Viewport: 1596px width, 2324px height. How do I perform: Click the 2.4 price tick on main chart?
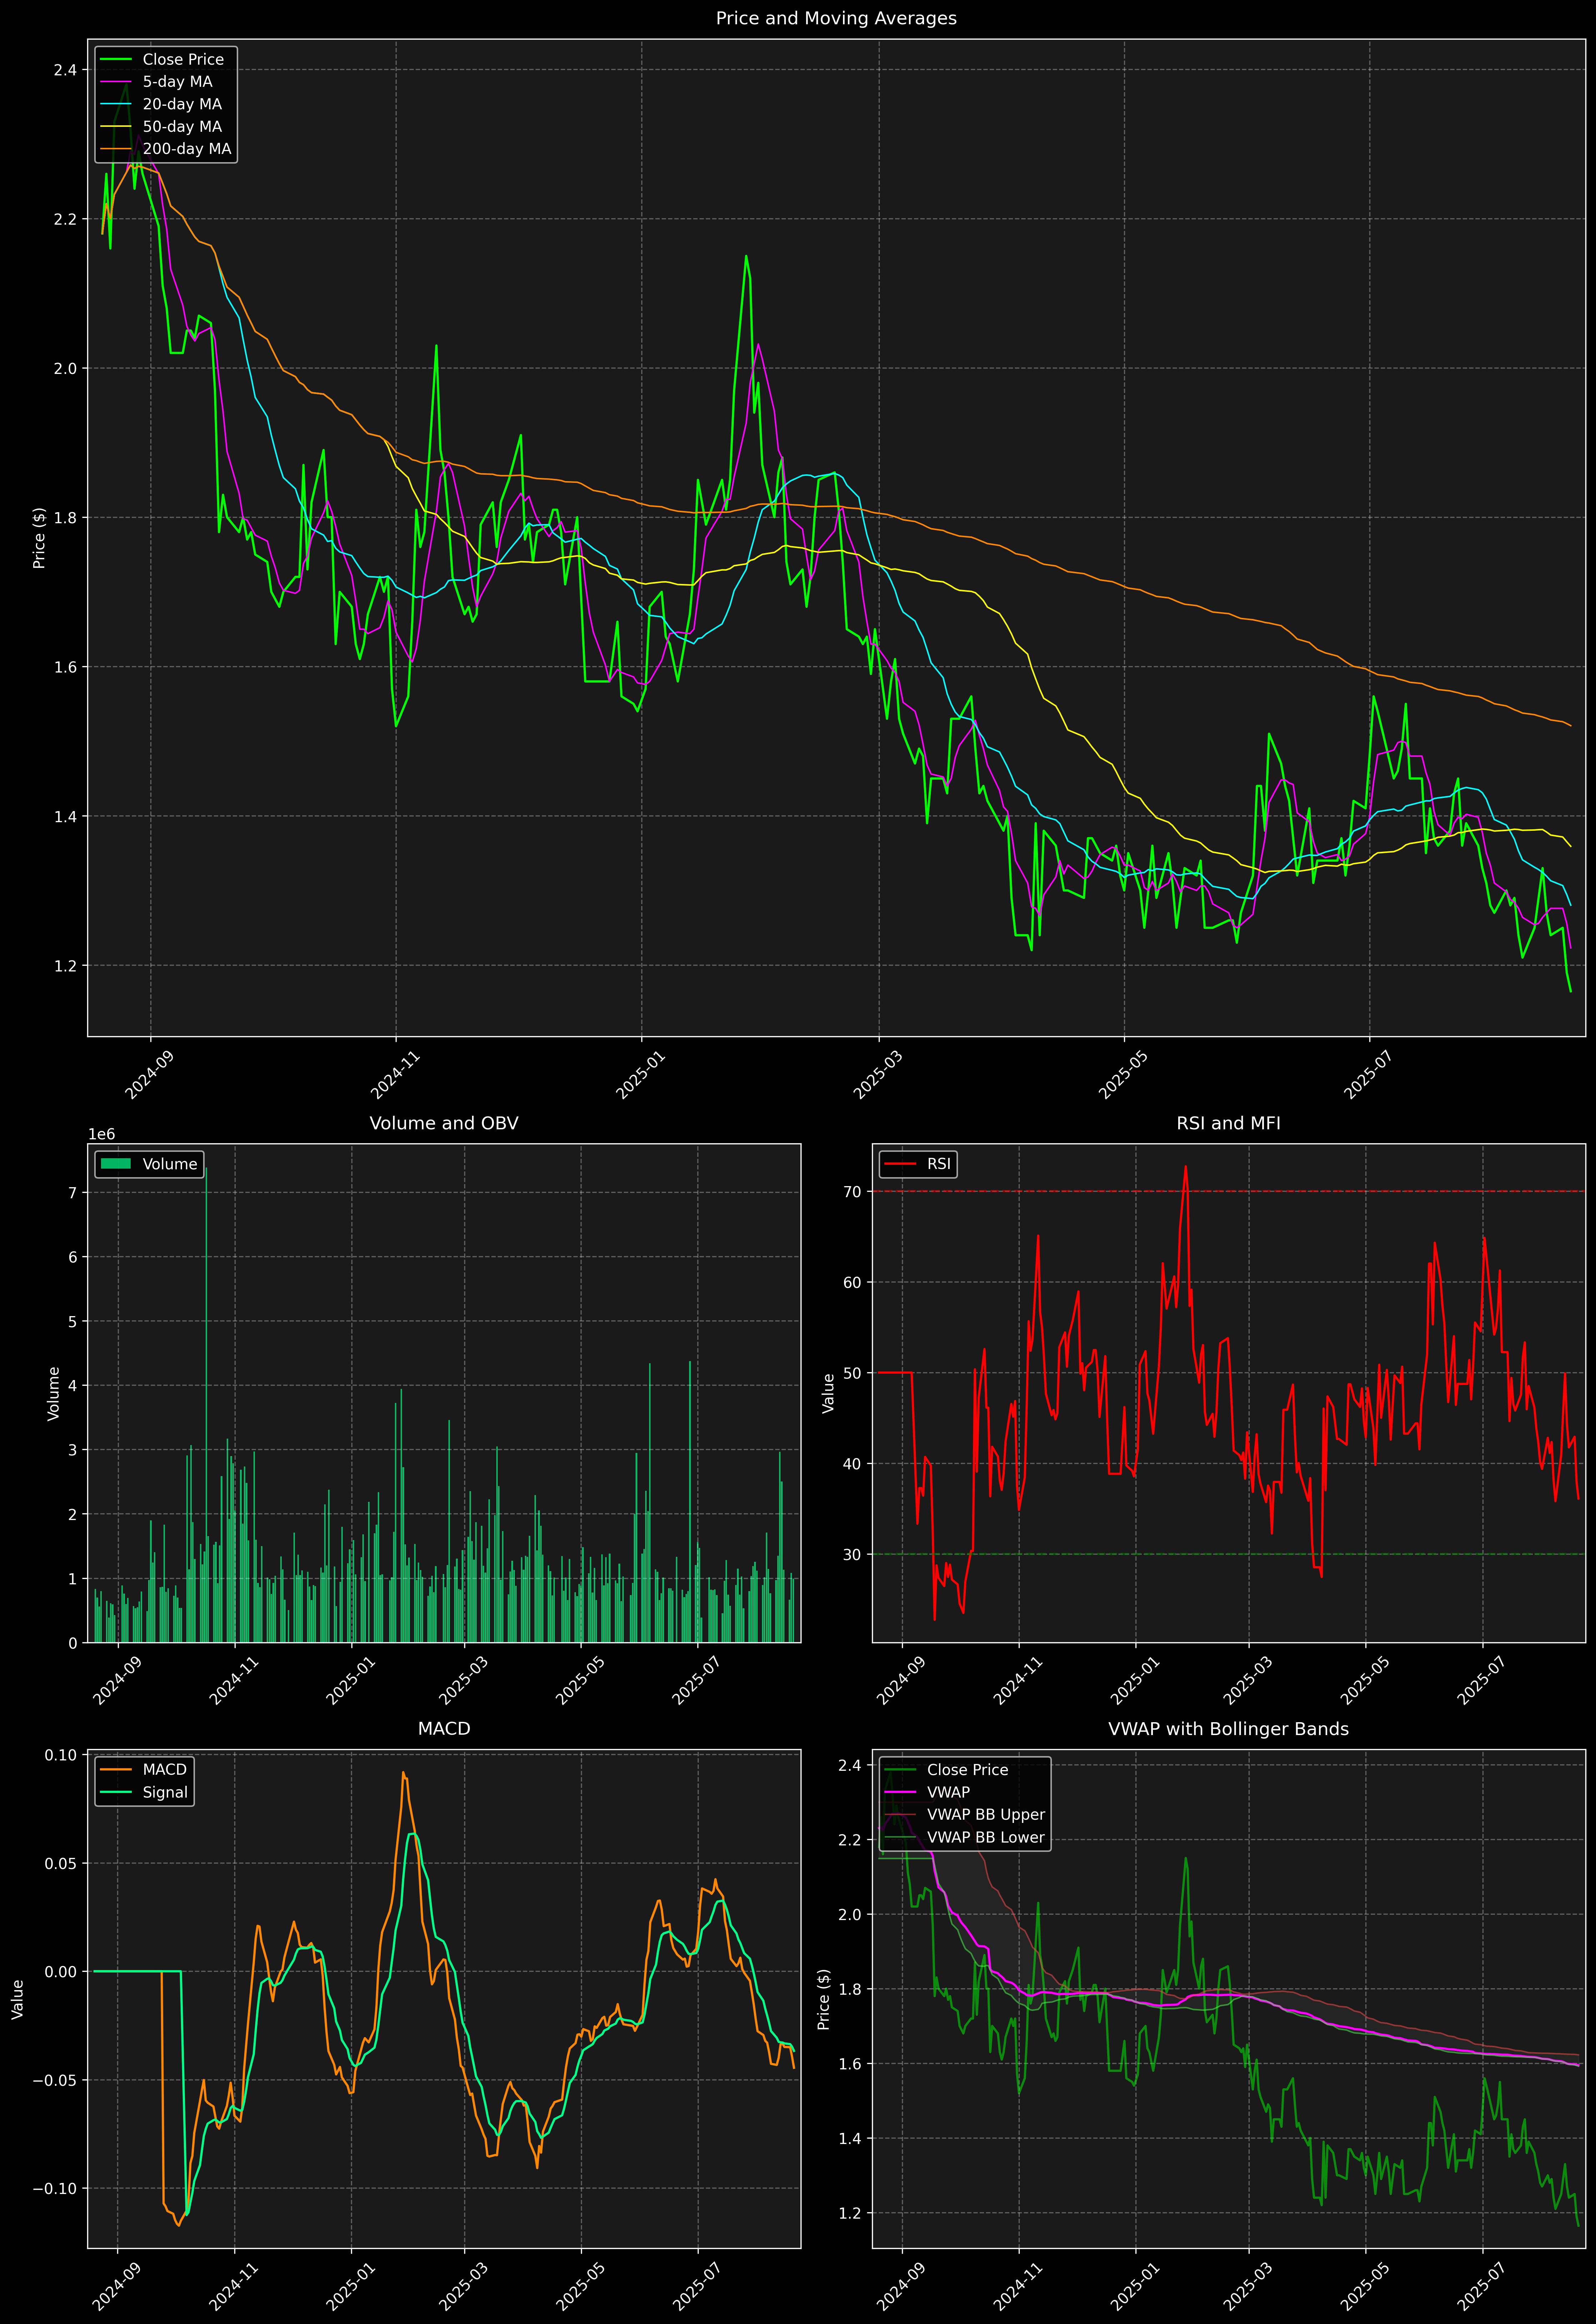coord(65,70)
